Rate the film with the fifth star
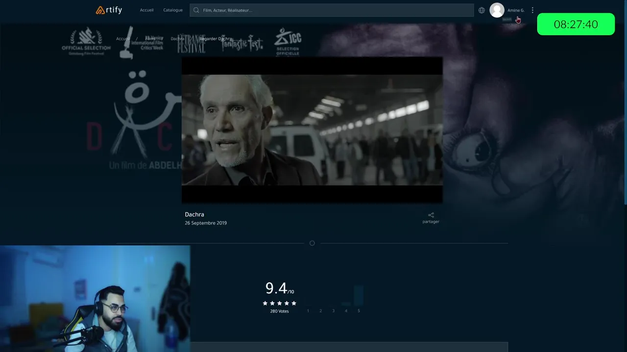Image resolution: width=627 pixels, height=352 pixels. [294, 303]
